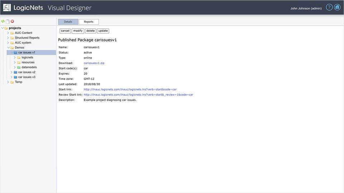Expand the resources subfolder
344x193 pixels.
(x=15, y=62)
